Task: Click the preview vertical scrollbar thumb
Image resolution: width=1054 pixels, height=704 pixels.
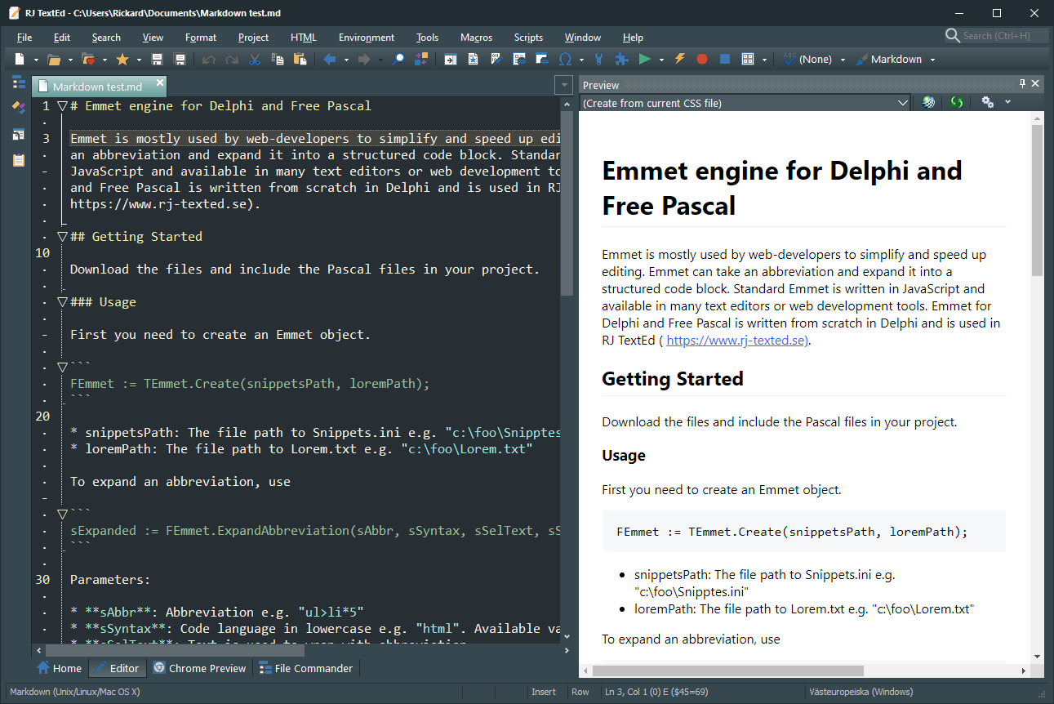Action: click(1037, 200)
